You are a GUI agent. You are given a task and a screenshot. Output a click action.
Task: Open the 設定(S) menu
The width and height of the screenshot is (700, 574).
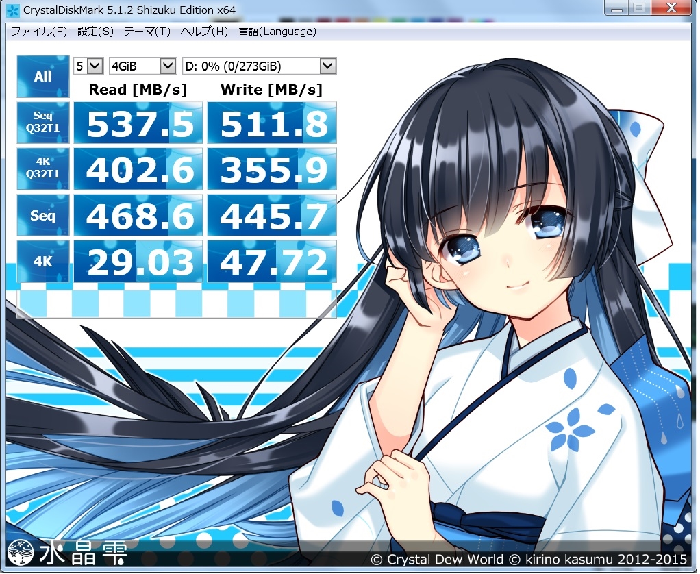[95, 32]
